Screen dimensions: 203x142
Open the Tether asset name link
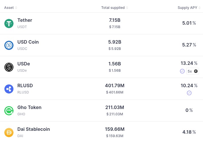pyautogui.click(x=25, y=20)
